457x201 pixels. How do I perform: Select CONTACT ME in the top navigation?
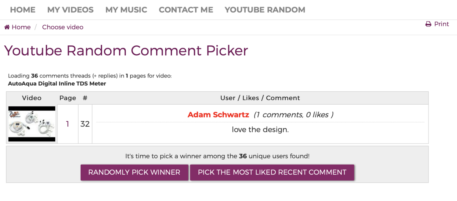pyautogui.click(x=186, y=10)
